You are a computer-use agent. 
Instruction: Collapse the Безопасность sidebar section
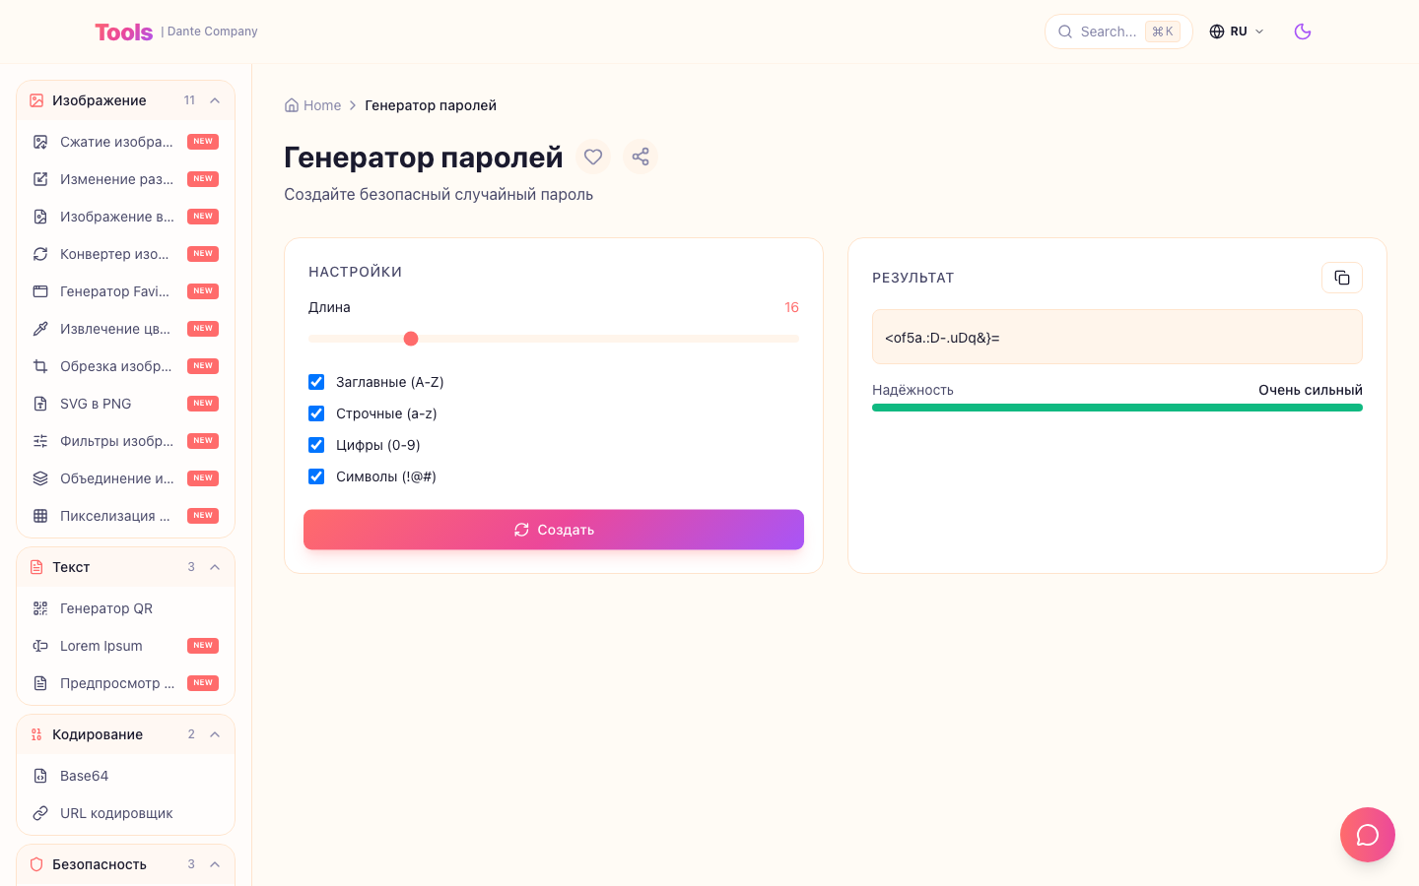pos(215,864)
